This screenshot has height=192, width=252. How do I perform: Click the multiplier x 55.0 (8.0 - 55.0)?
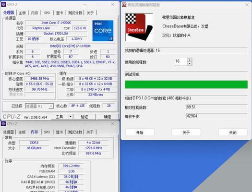(x=40, y=84)
